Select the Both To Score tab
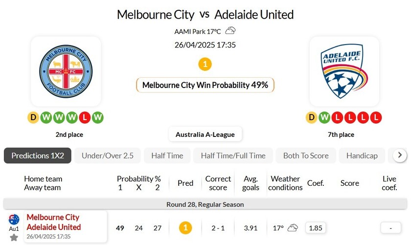 [306, 156]
